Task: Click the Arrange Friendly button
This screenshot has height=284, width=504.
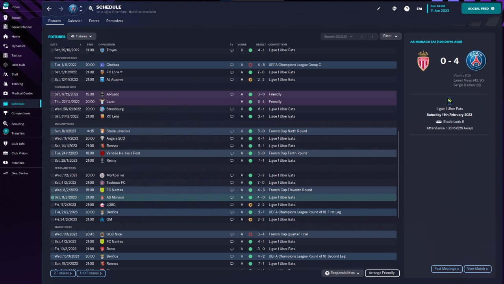Action: [x=382, y=273]
